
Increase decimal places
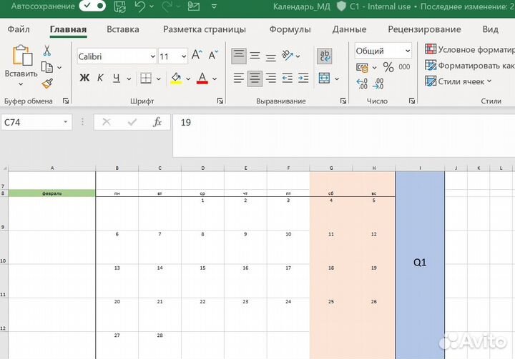pos(362,84)
